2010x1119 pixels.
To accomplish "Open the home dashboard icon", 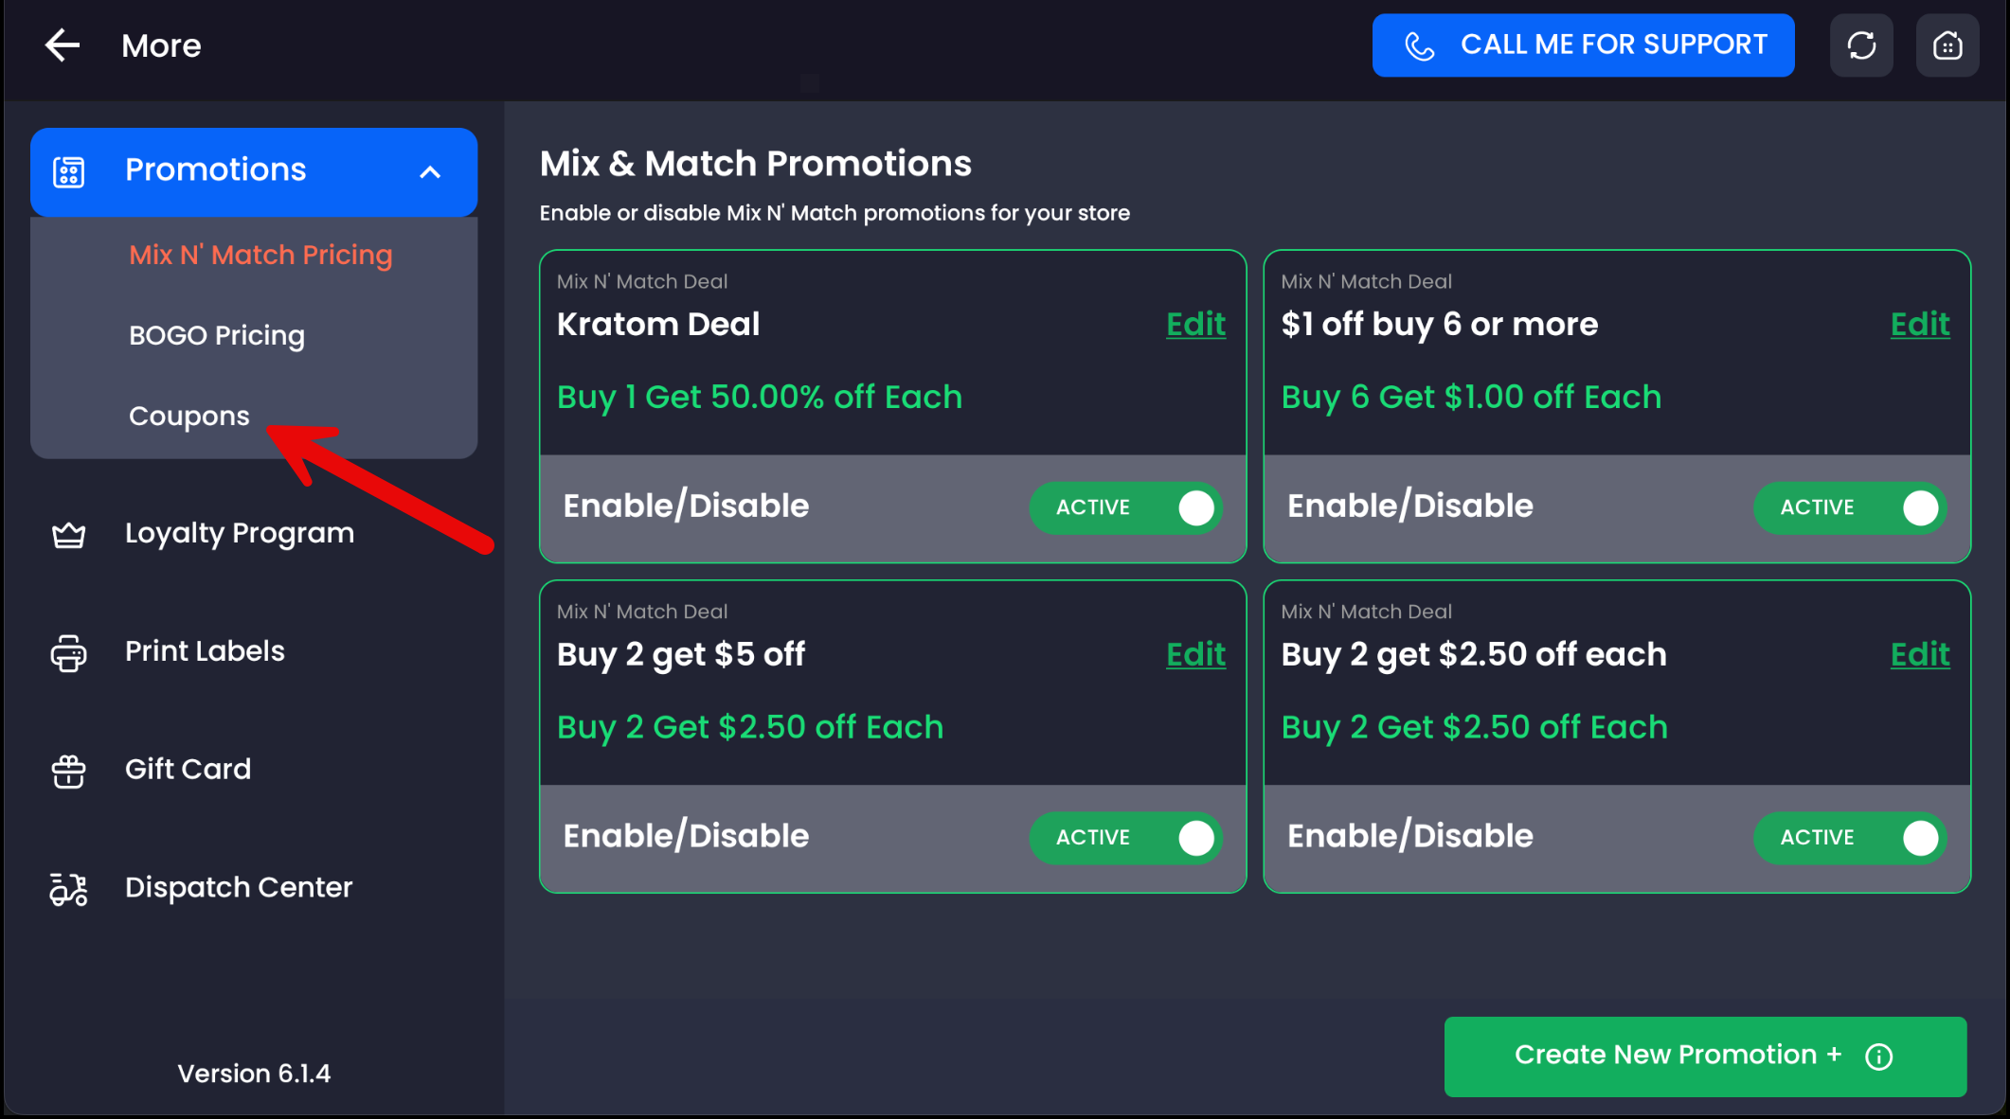I will (1947, 44).
